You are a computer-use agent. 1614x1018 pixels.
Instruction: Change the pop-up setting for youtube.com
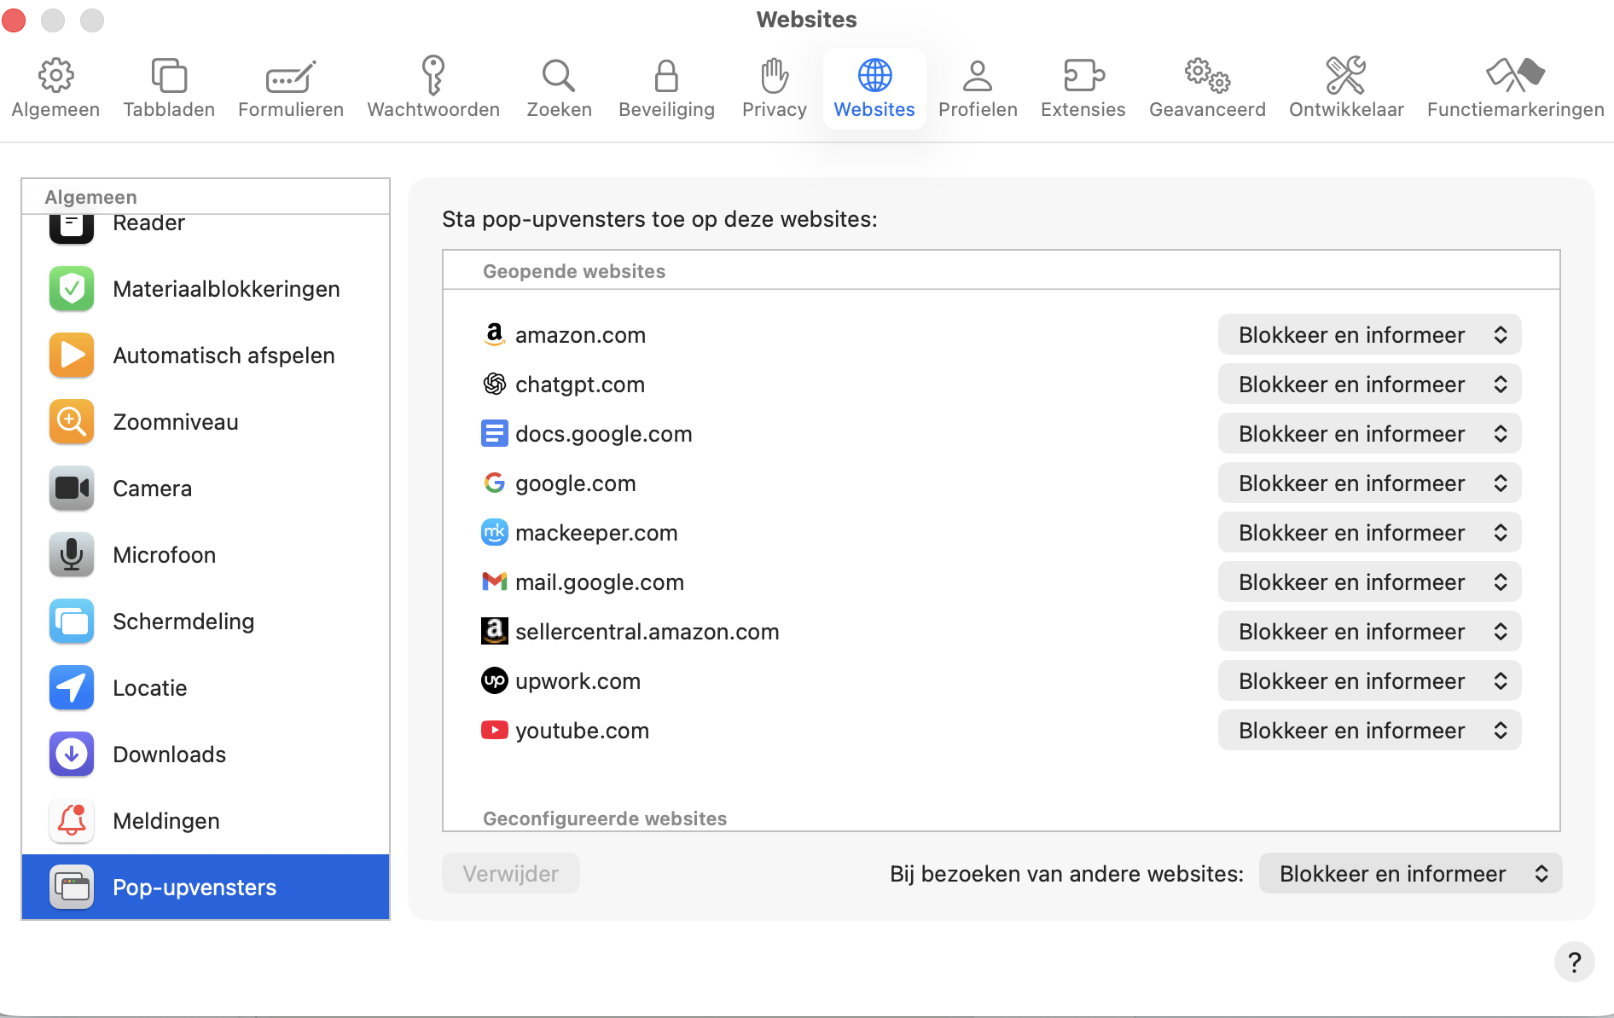pos(1368,730)
